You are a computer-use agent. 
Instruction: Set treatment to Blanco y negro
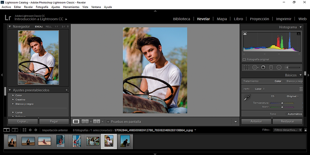[294, 81]
